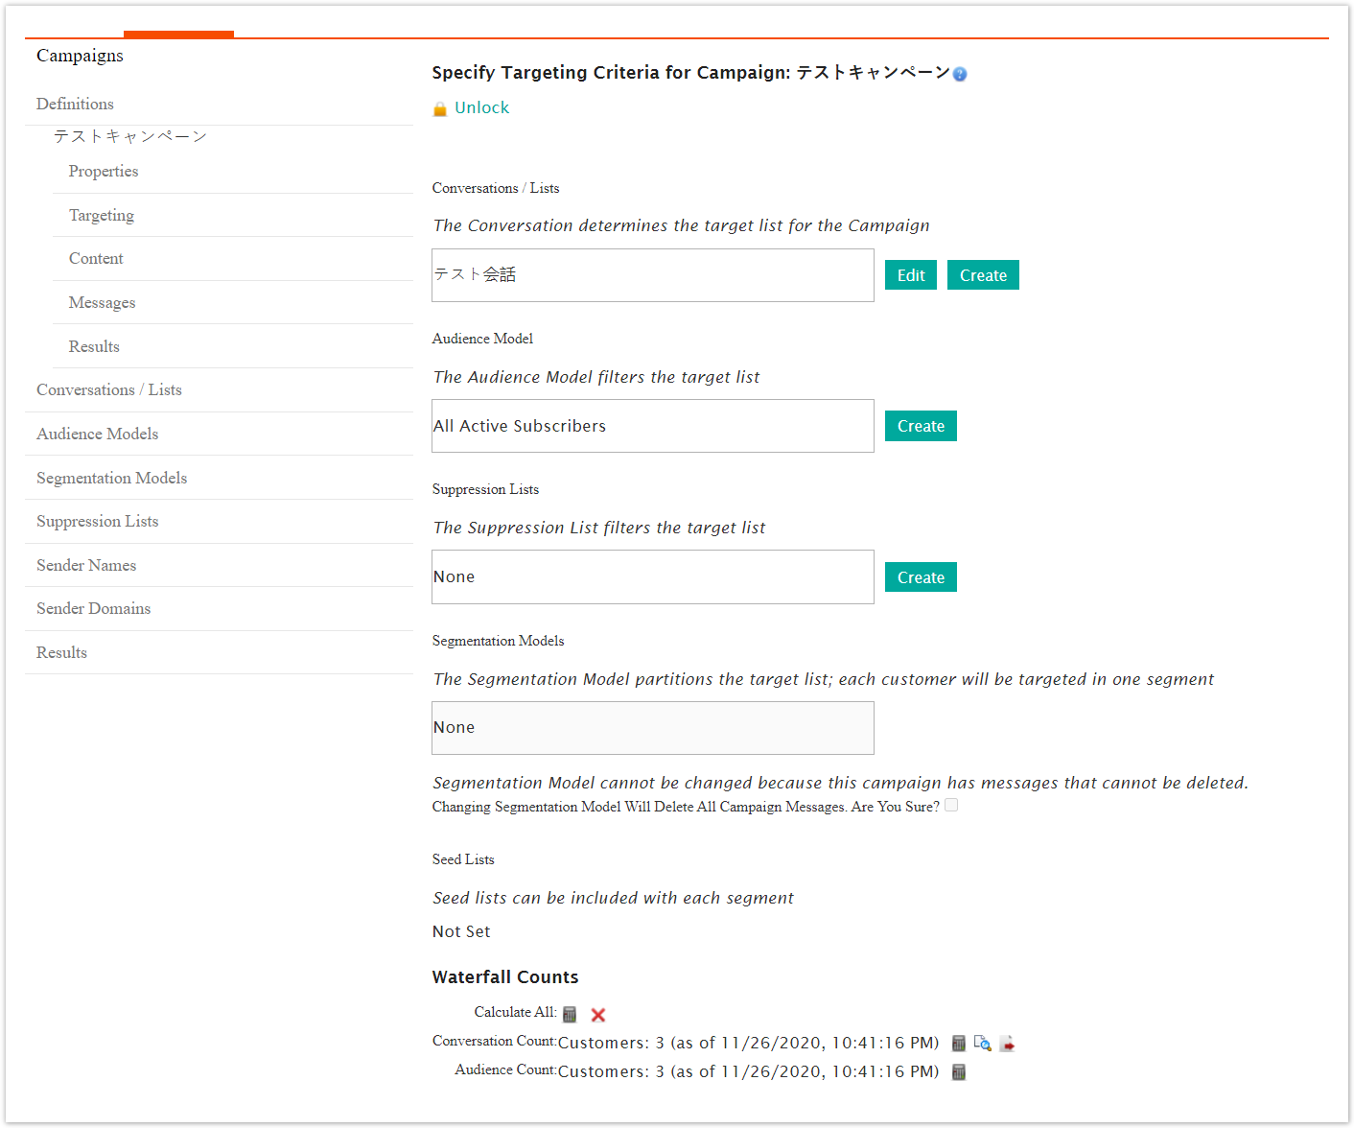The width and height of the screenshot is (1354, 1128).
Task: Click the Segmentation Models field showing None
Action: 652,727
